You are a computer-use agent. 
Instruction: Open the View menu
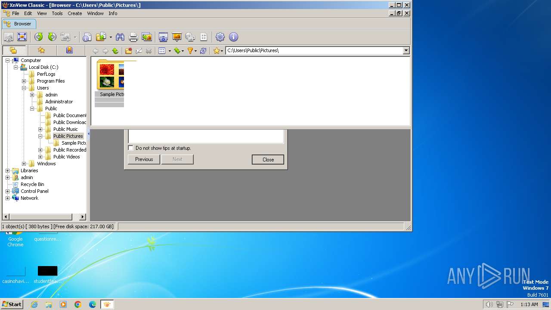[42, 13]
